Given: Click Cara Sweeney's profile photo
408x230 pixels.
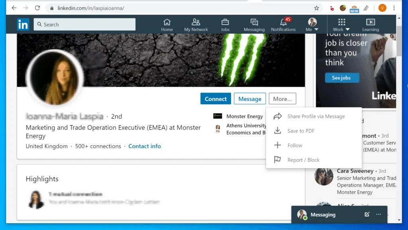Looking at the screenshot, I should click(x=324, y=176).
